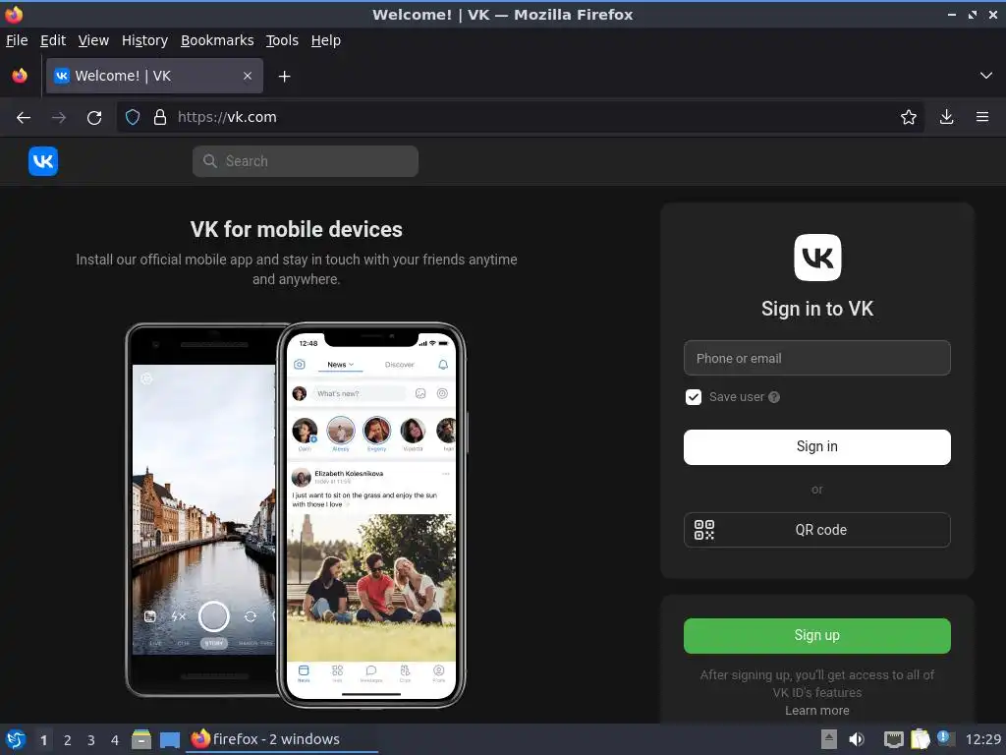This screenshot has width=1006, height=755.
Task: Click the taskbar clock showing 12:29
Action: [x=982, y=739]
